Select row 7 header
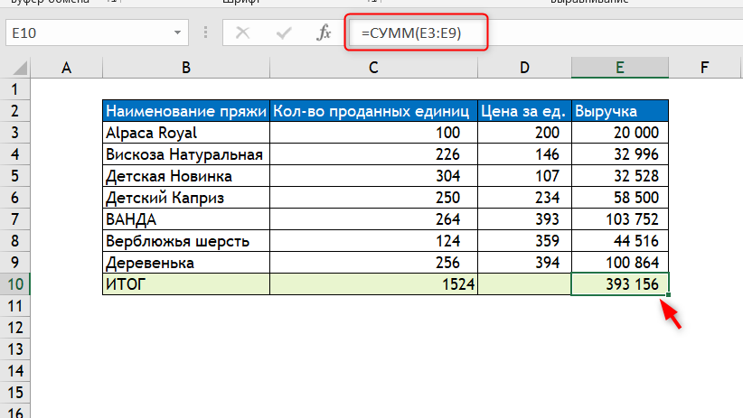 point(14,219)
